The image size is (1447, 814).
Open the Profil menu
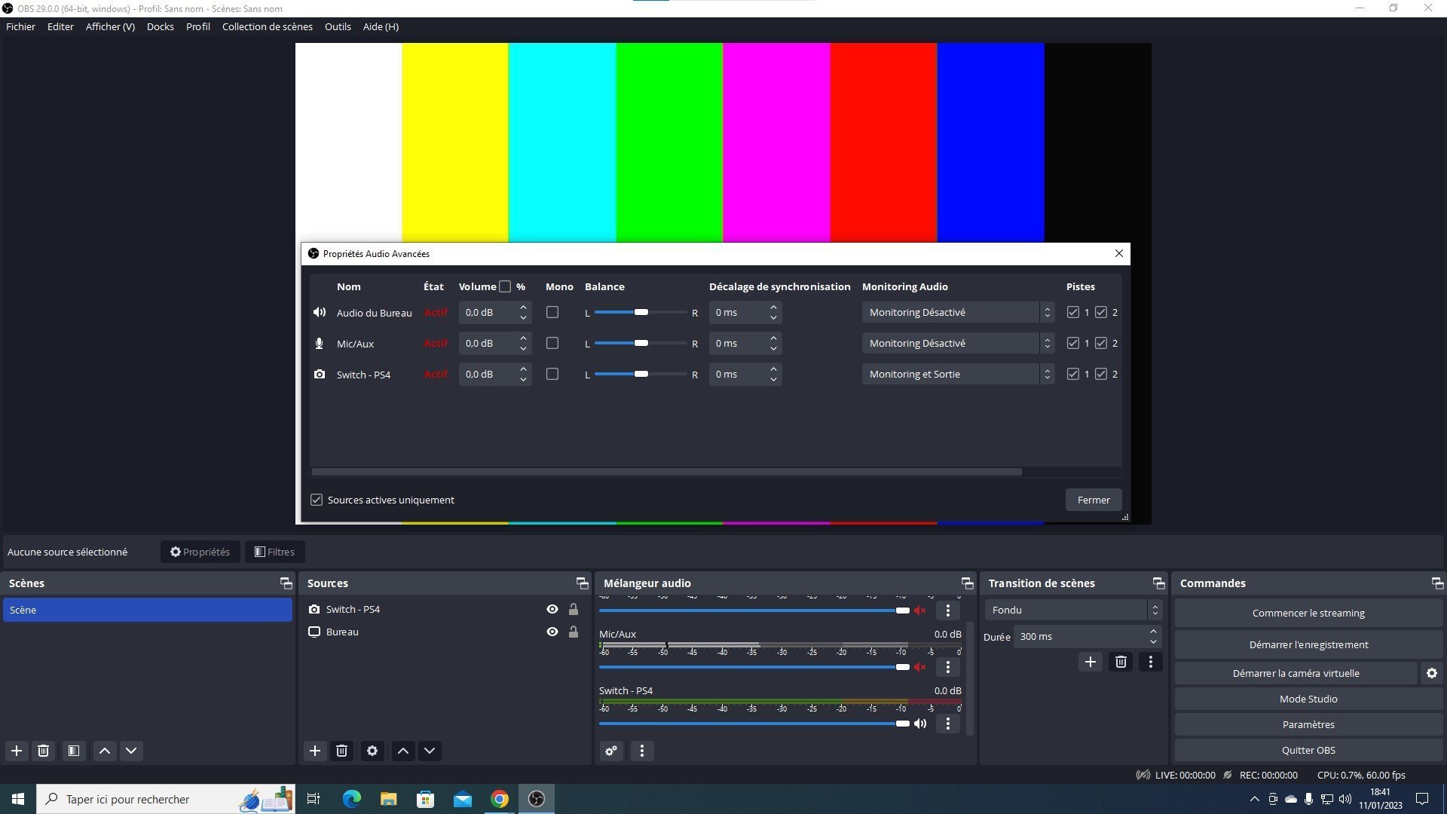(x=197, y=26)
